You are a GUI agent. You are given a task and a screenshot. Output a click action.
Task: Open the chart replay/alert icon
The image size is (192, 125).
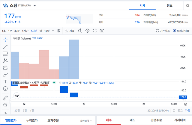(x=80, y=31)
